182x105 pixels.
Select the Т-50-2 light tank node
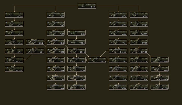[76, 42]
